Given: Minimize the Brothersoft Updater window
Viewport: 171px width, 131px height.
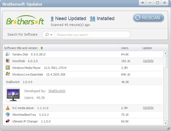Looking at the screenshot, I should (150, 3).
